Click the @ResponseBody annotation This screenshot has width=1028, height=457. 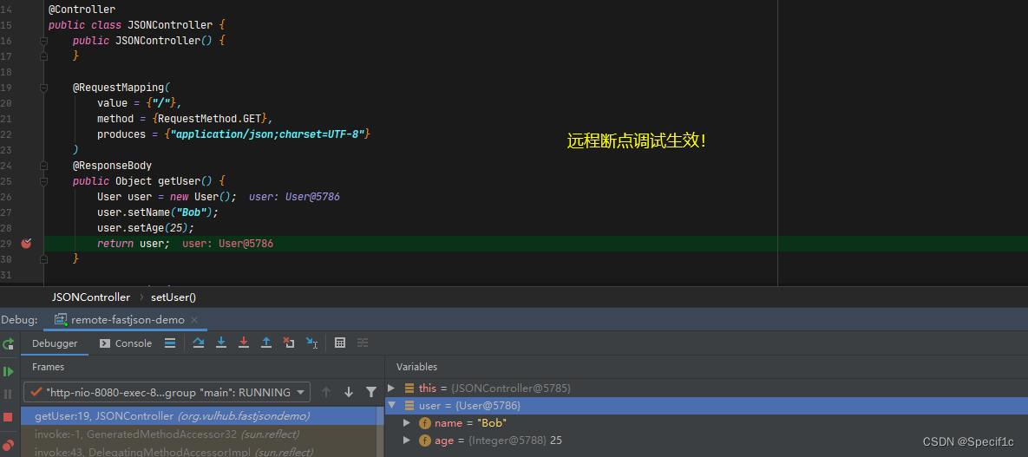(x=112, y=166)
